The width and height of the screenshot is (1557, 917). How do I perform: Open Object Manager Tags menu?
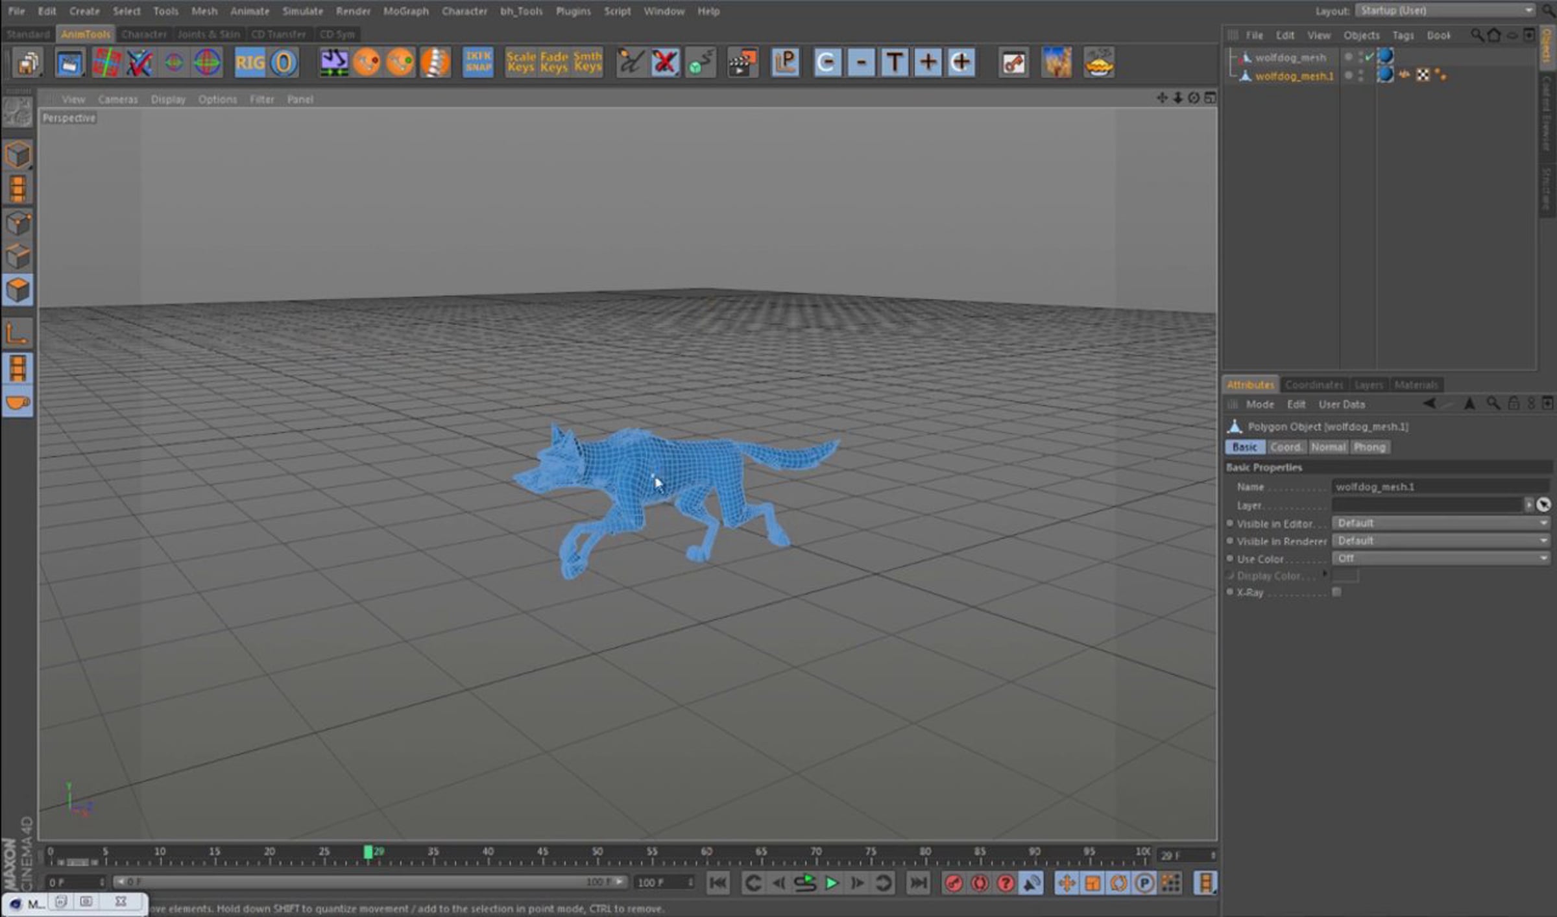coord(1403,35)
